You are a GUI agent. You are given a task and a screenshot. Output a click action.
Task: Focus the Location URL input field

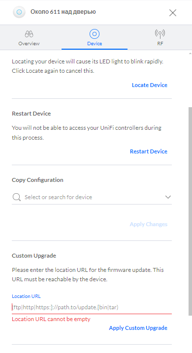coord(92,307)
